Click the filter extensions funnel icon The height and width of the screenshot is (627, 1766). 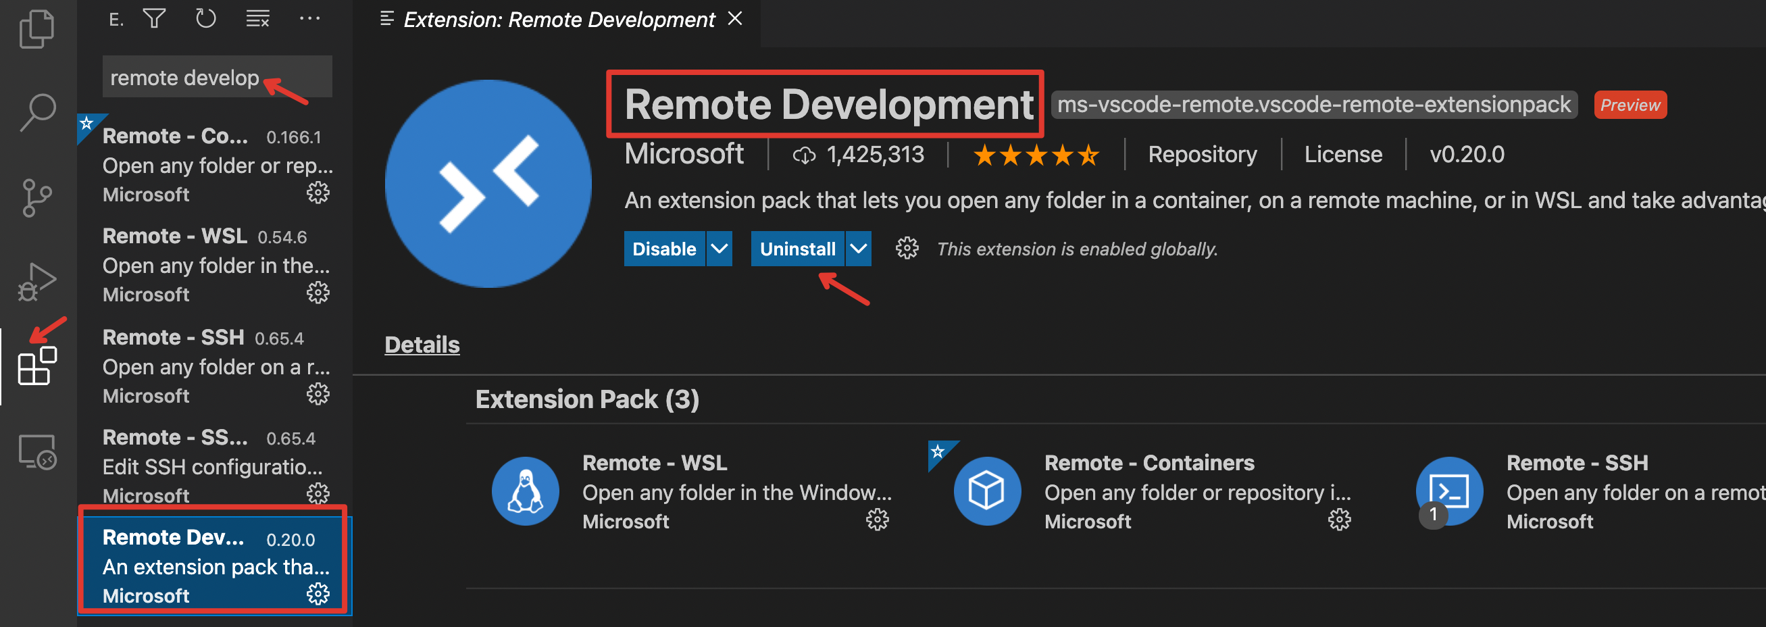[x=155, y=18]
